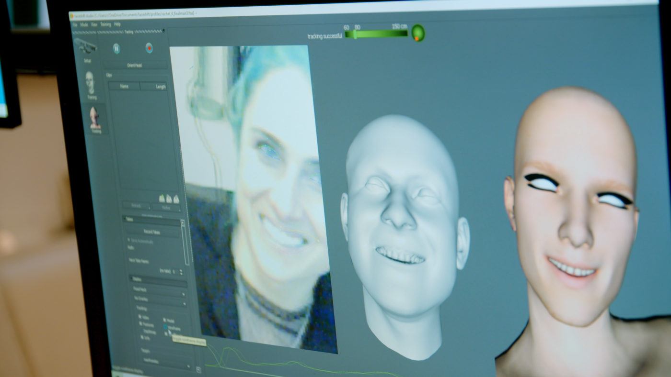Viewport: 671px width, 377px height.
Task: Click the first head icon below clips list
Action: point(162,199)
